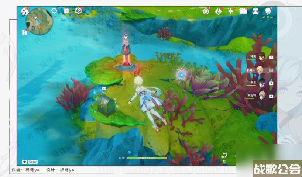Open the winged battle pass icon

pyautogui.click(x=218, y=11)
